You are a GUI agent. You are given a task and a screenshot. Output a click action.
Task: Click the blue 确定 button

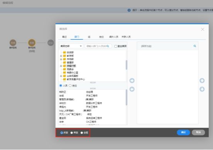[183, 132]
